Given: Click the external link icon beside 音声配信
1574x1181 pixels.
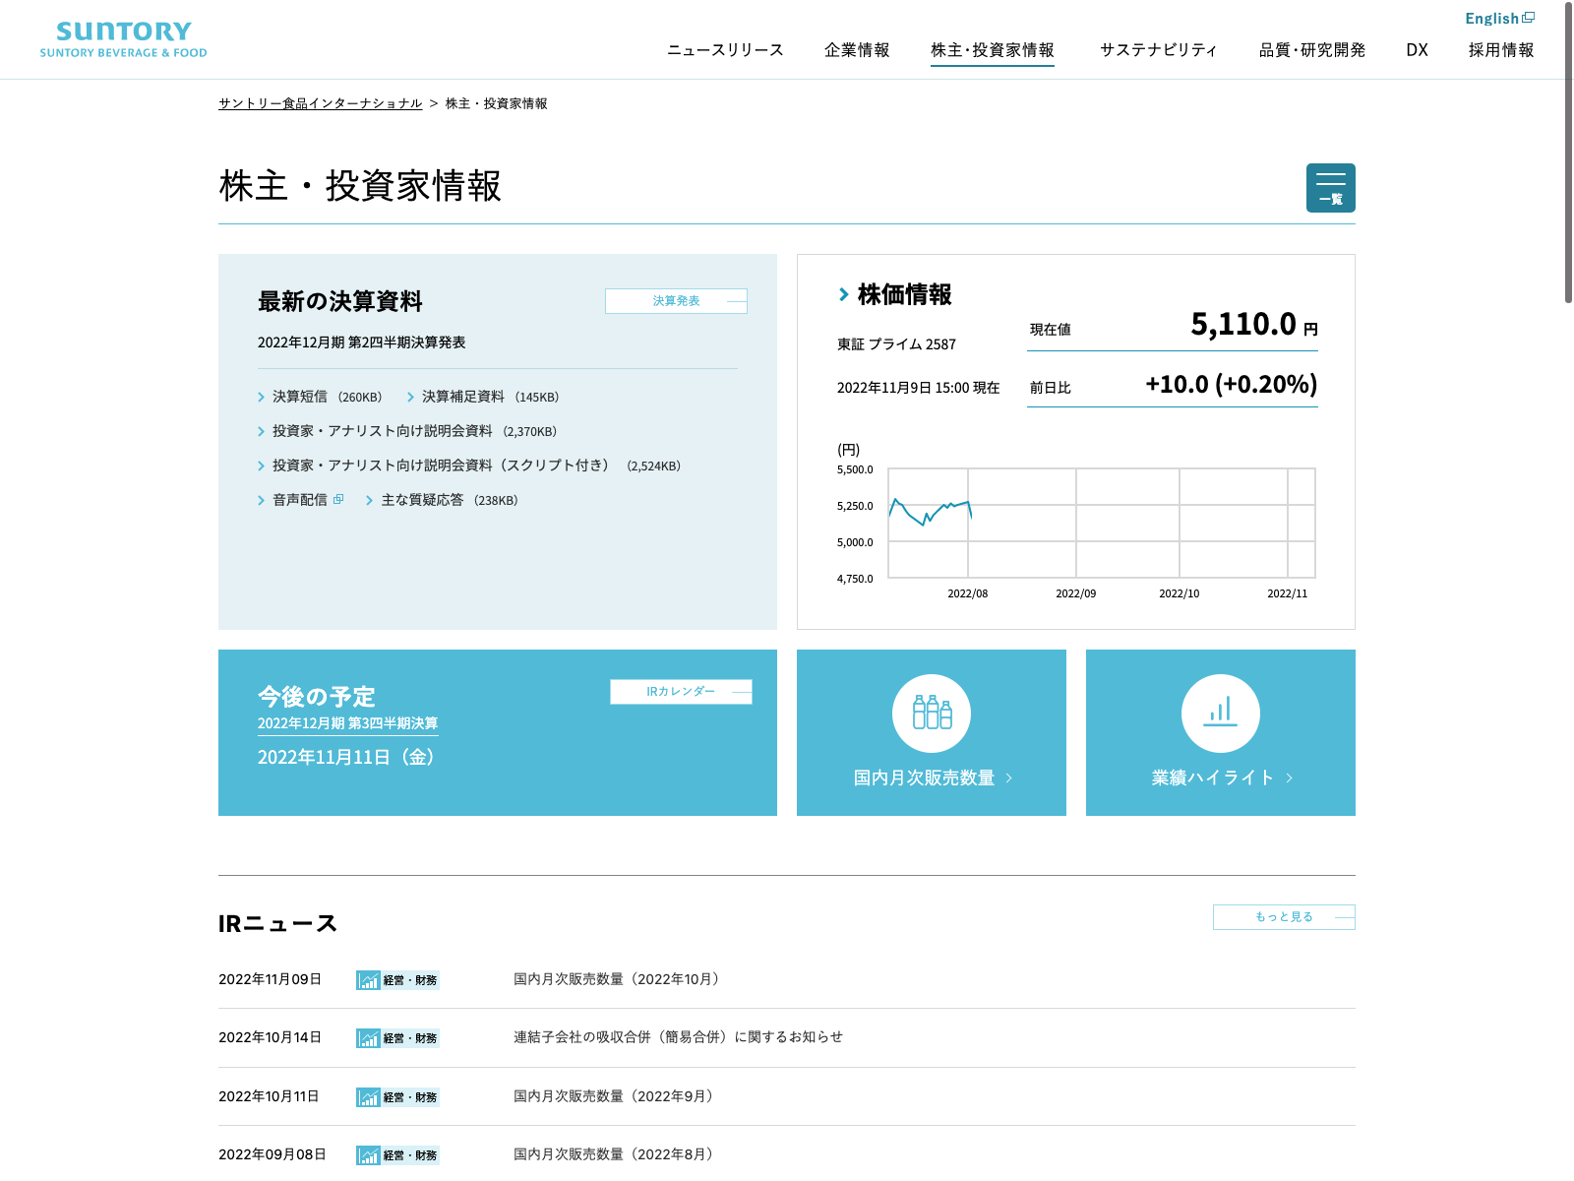Looking at the screenshot, I should [x=338, y=500].
